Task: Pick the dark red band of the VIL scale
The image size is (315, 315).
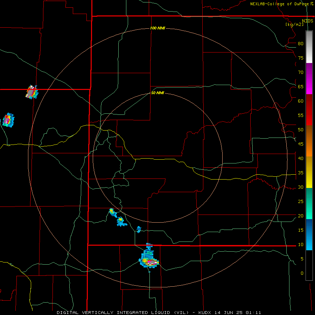Action: tap(309, 110)
